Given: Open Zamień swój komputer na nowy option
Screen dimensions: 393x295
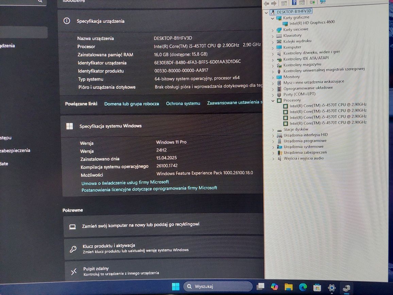Looking at the screenshot, I should coord(163,225).
